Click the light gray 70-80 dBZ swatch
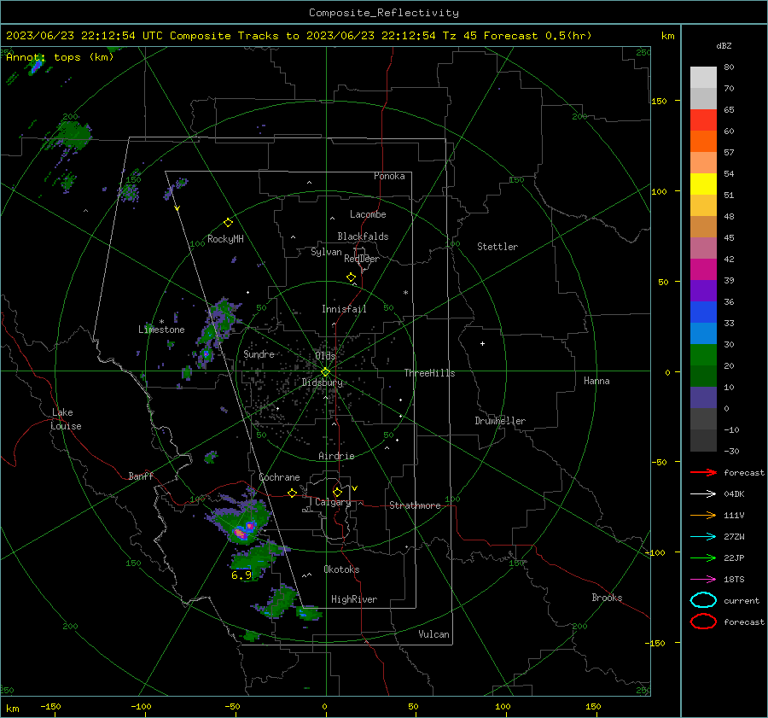768x718 pixels. 703,78
